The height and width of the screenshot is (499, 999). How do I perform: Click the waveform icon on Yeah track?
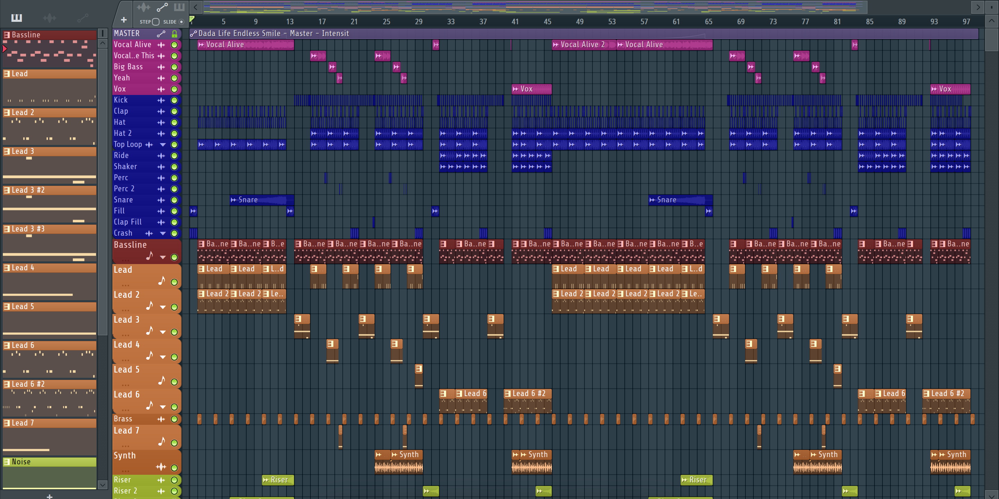click(x=161, y=78)
